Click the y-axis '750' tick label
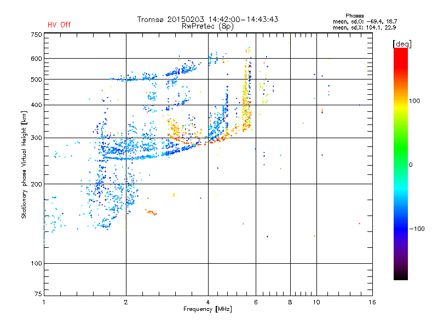Screen dimensions: 438x329 pos(36,35)
